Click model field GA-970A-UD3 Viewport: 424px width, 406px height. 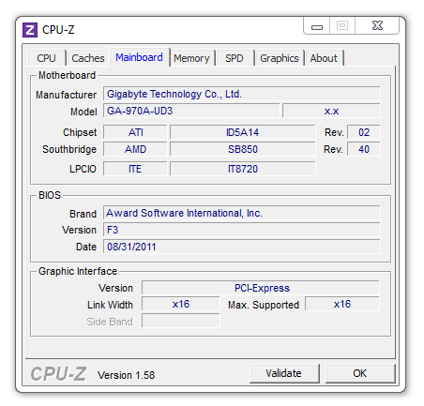191,111
